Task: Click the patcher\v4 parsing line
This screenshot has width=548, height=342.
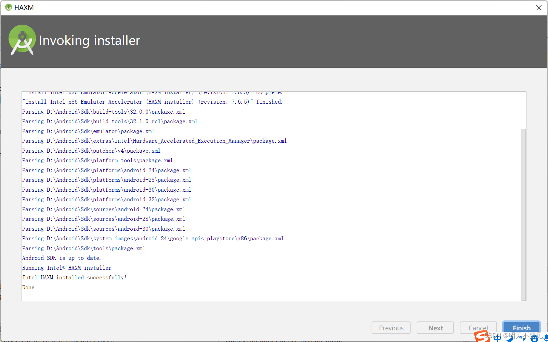Action: [x=91, y=151]
